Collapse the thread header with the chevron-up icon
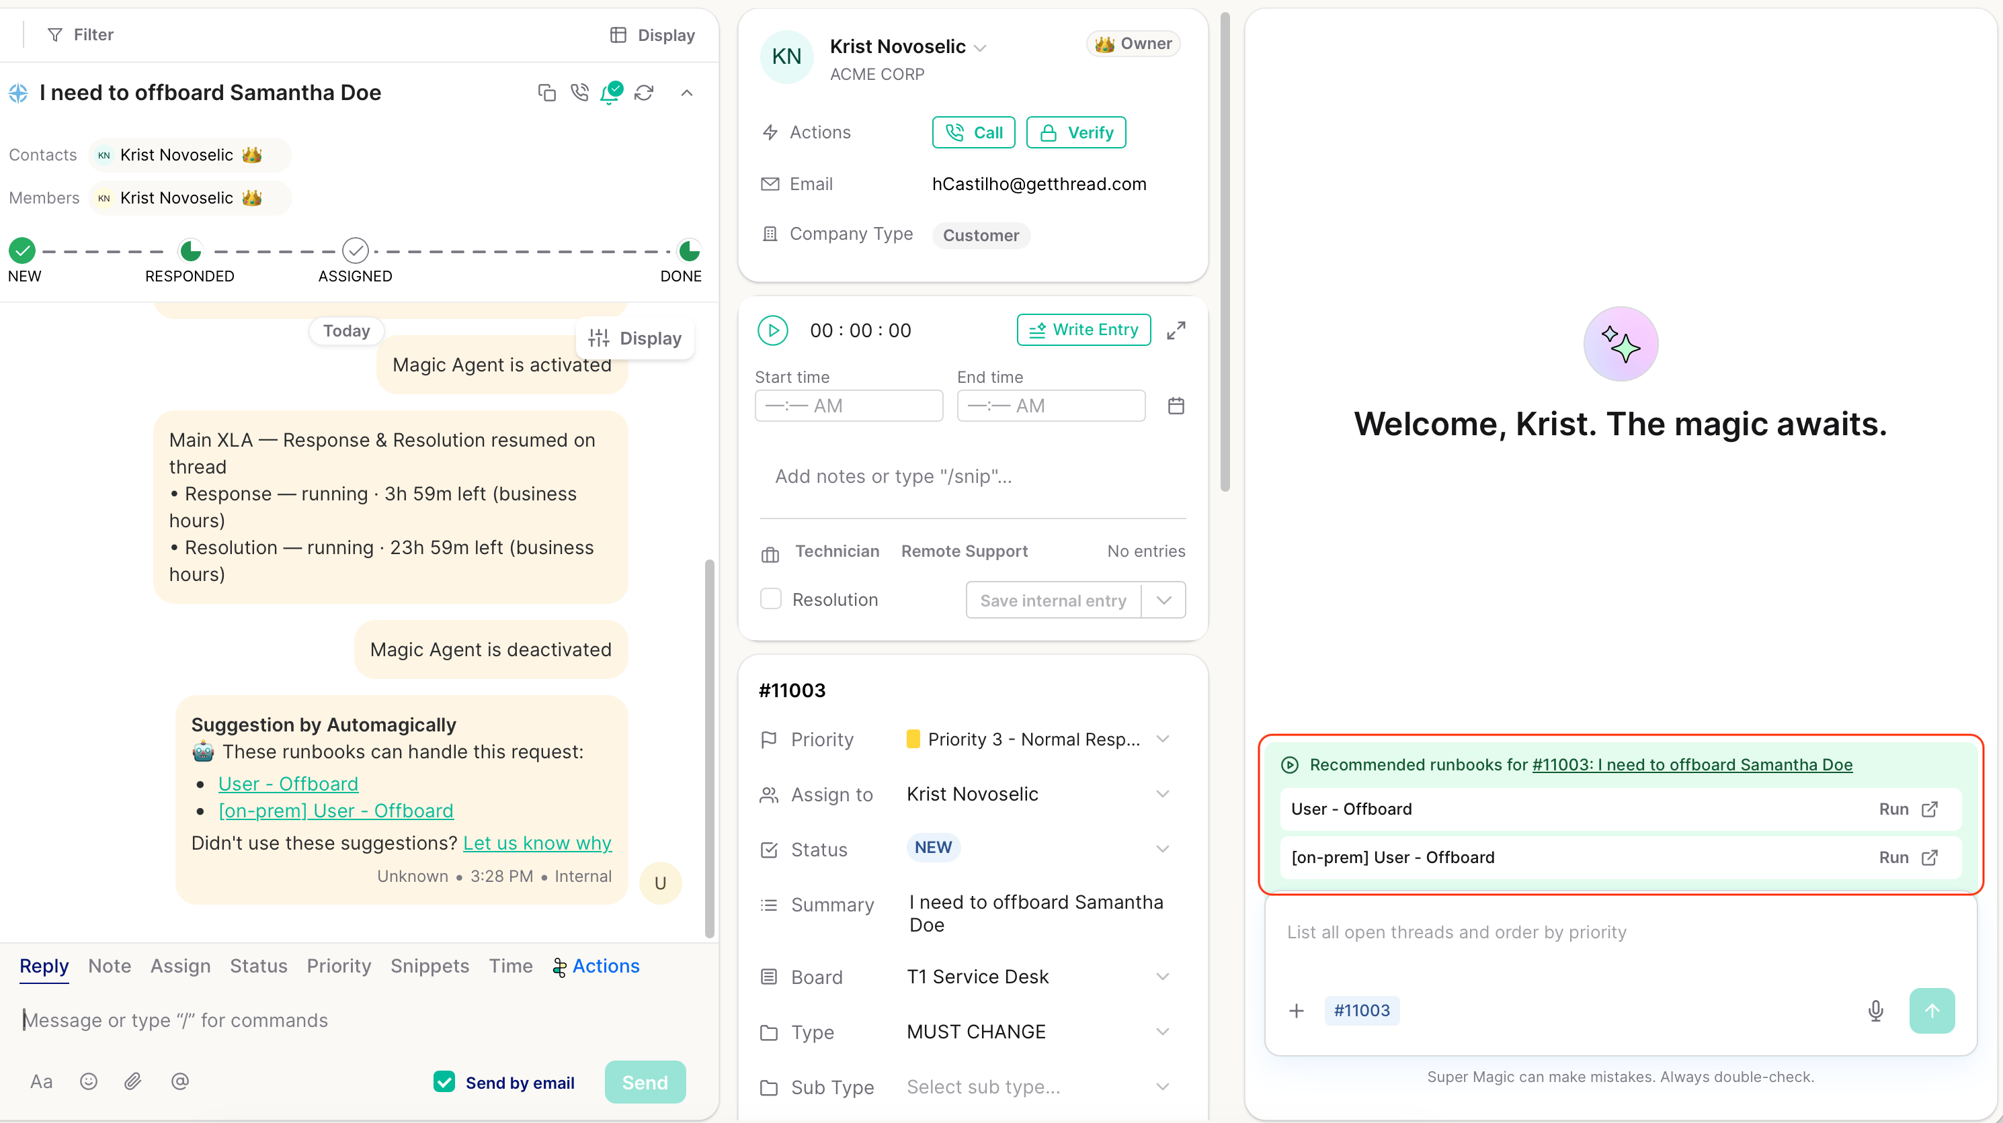 coord(686,93)
